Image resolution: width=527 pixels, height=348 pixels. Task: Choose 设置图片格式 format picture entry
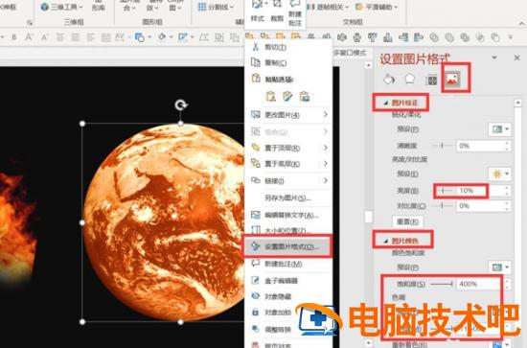288,246
